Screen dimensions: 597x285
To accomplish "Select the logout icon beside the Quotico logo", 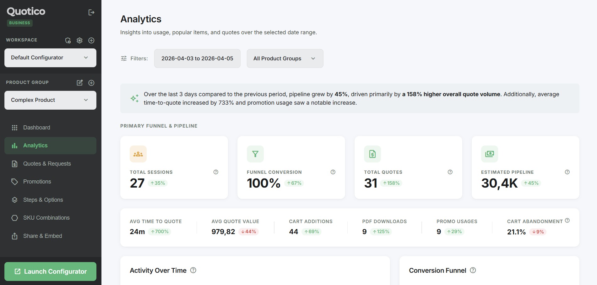I will click(x=91, y=12).
